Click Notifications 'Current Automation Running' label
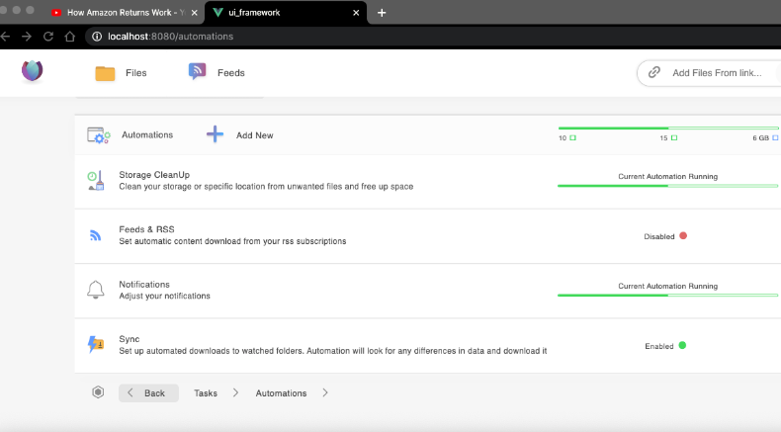Screen dimensions: 781x432 point(668,286)
